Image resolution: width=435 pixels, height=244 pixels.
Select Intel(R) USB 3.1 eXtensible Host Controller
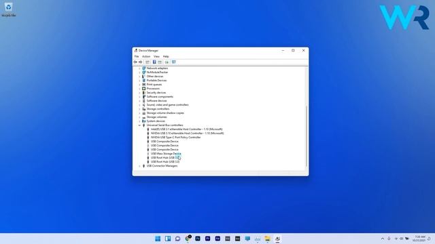(186, 129)
